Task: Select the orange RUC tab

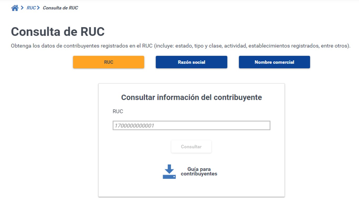Action: [x=108, y=62]
